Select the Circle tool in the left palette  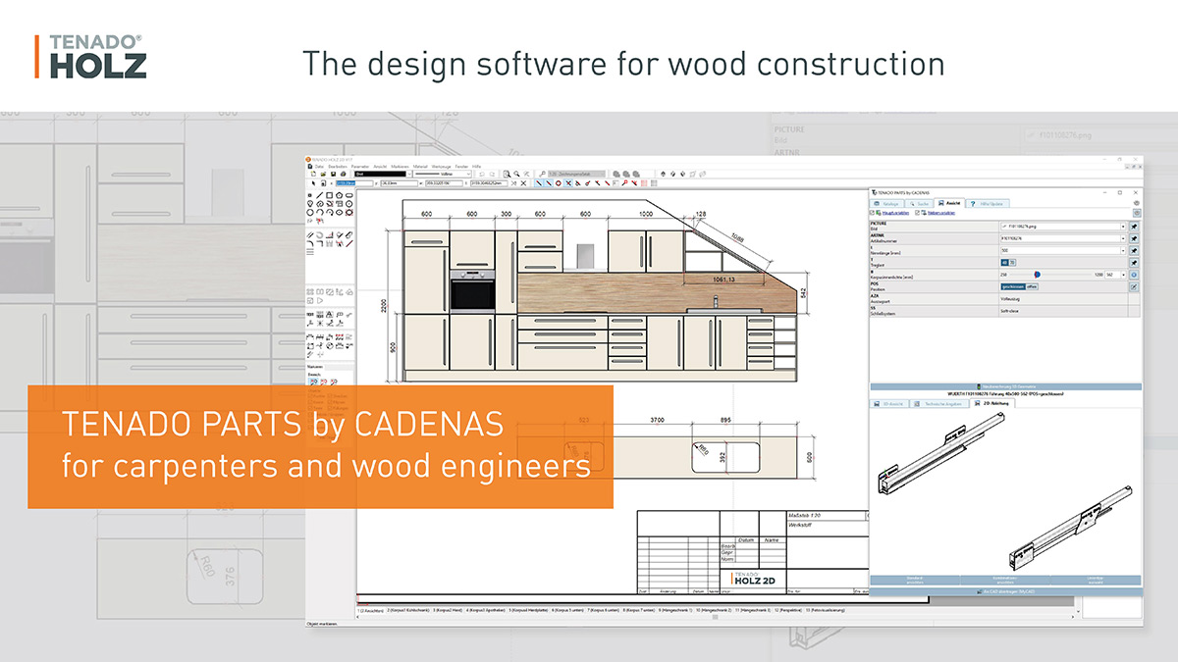310,212
